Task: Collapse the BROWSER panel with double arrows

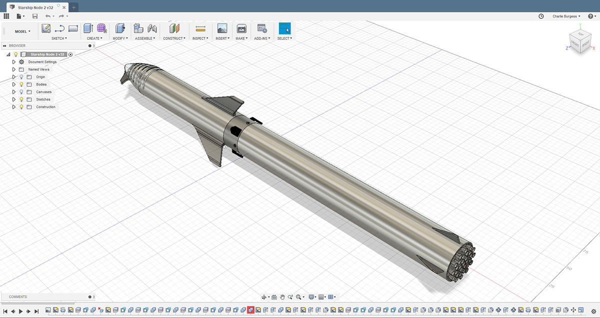Action: pos(4,46)
